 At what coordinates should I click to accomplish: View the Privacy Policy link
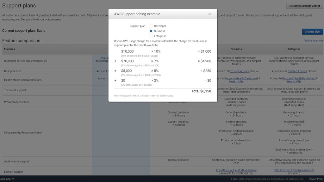[316, 179]
